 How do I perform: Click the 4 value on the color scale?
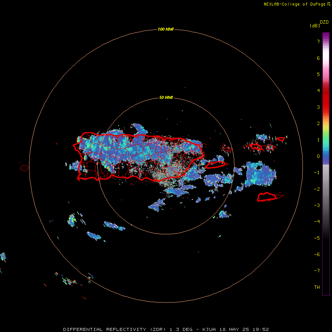[x=318, y=91]
